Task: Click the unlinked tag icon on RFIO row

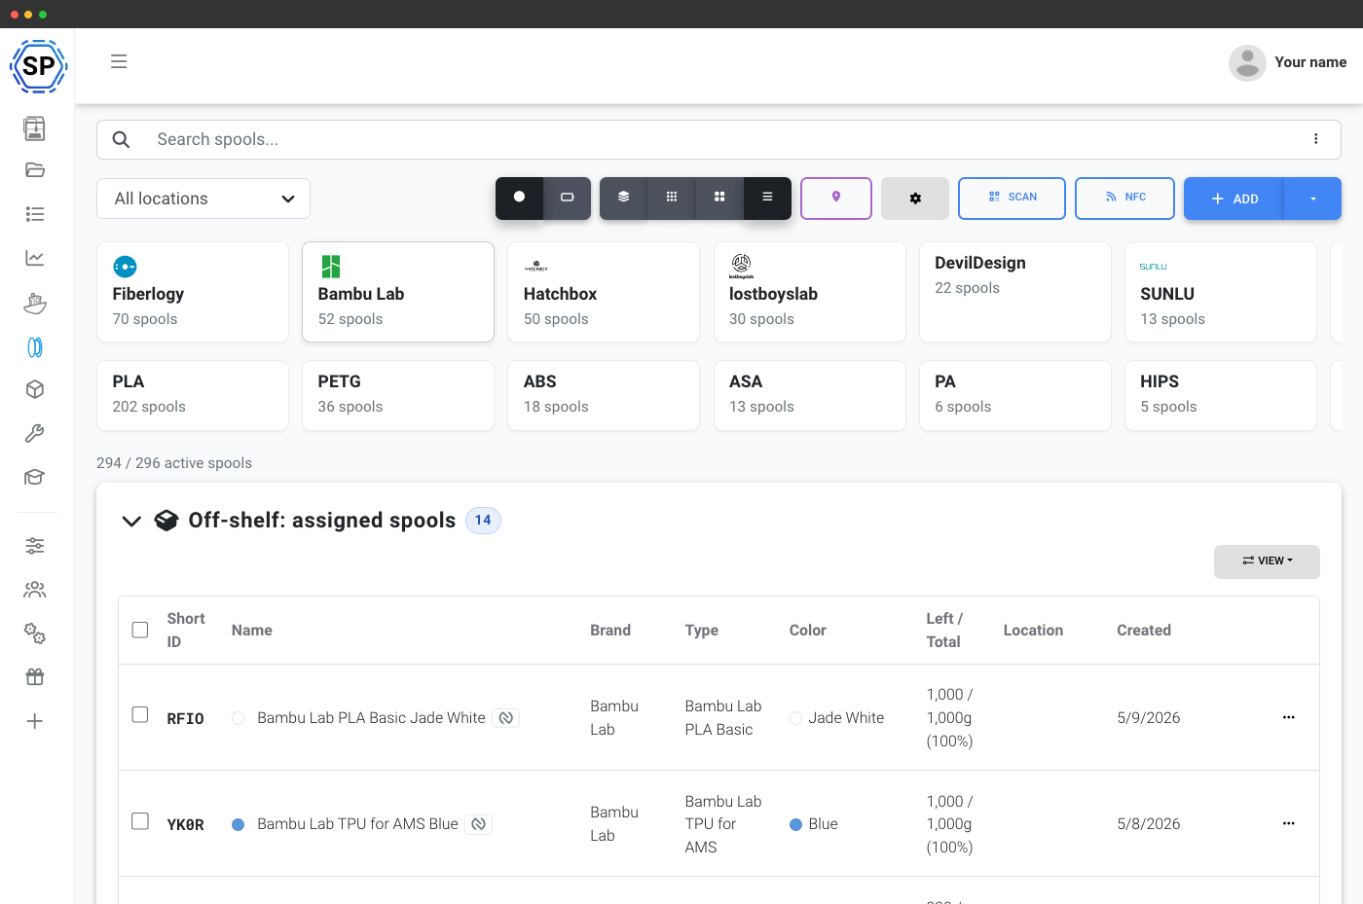Action: [x=506, y=718]
